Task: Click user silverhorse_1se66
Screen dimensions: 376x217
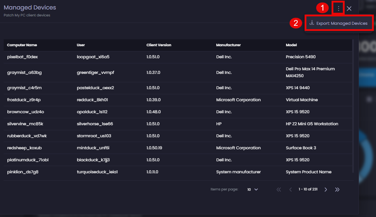Action: coord(95,124)
